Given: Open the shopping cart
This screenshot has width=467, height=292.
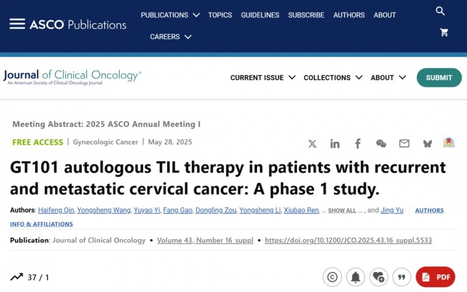Looking at the screenshot, I should pos(444,33).
